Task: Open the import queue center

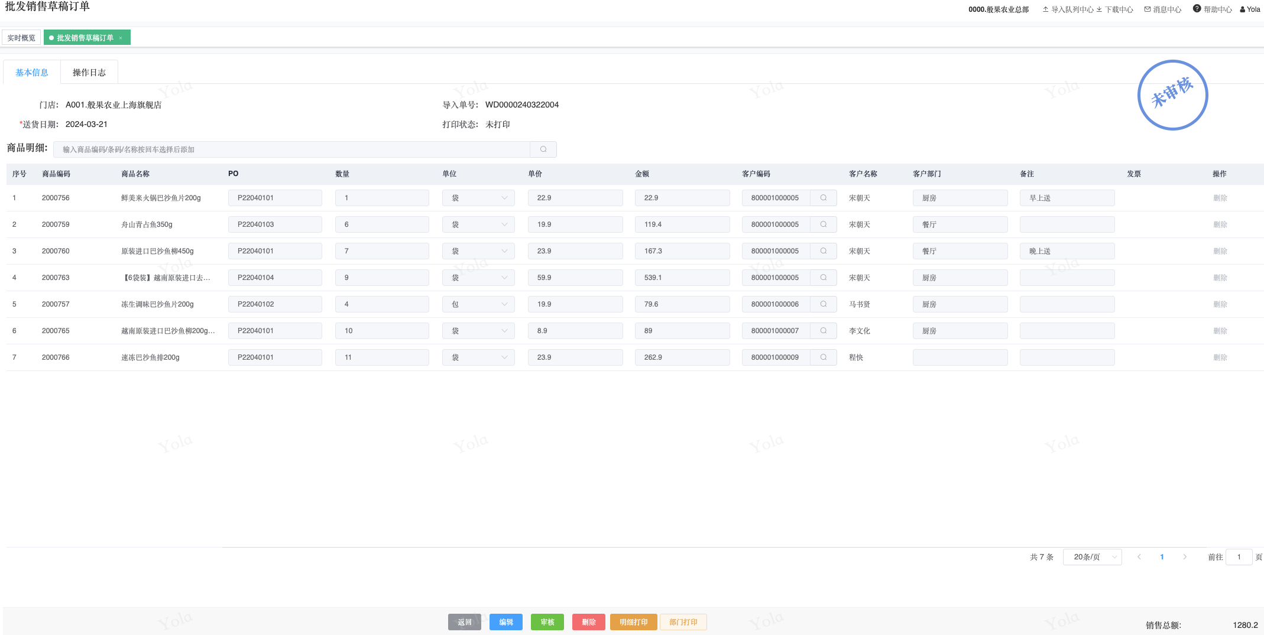Action: coord(1068,9)
